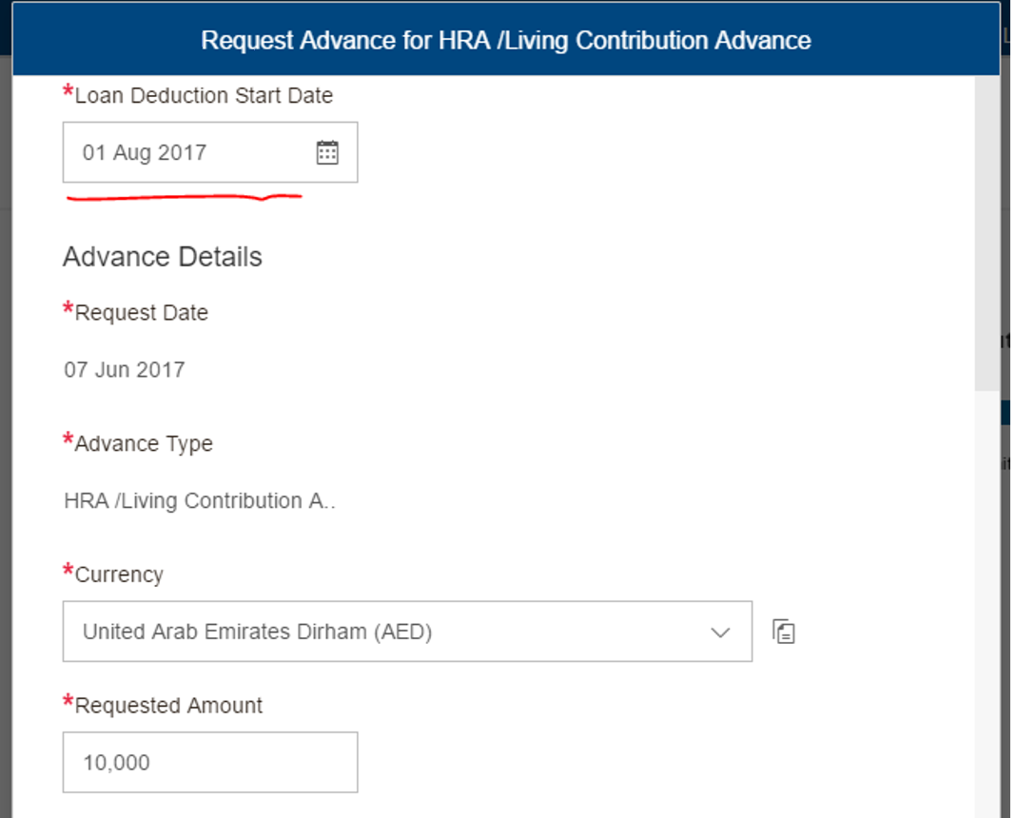
Task: Click the dialog title Request Advance for HRA
Action: 505,40
